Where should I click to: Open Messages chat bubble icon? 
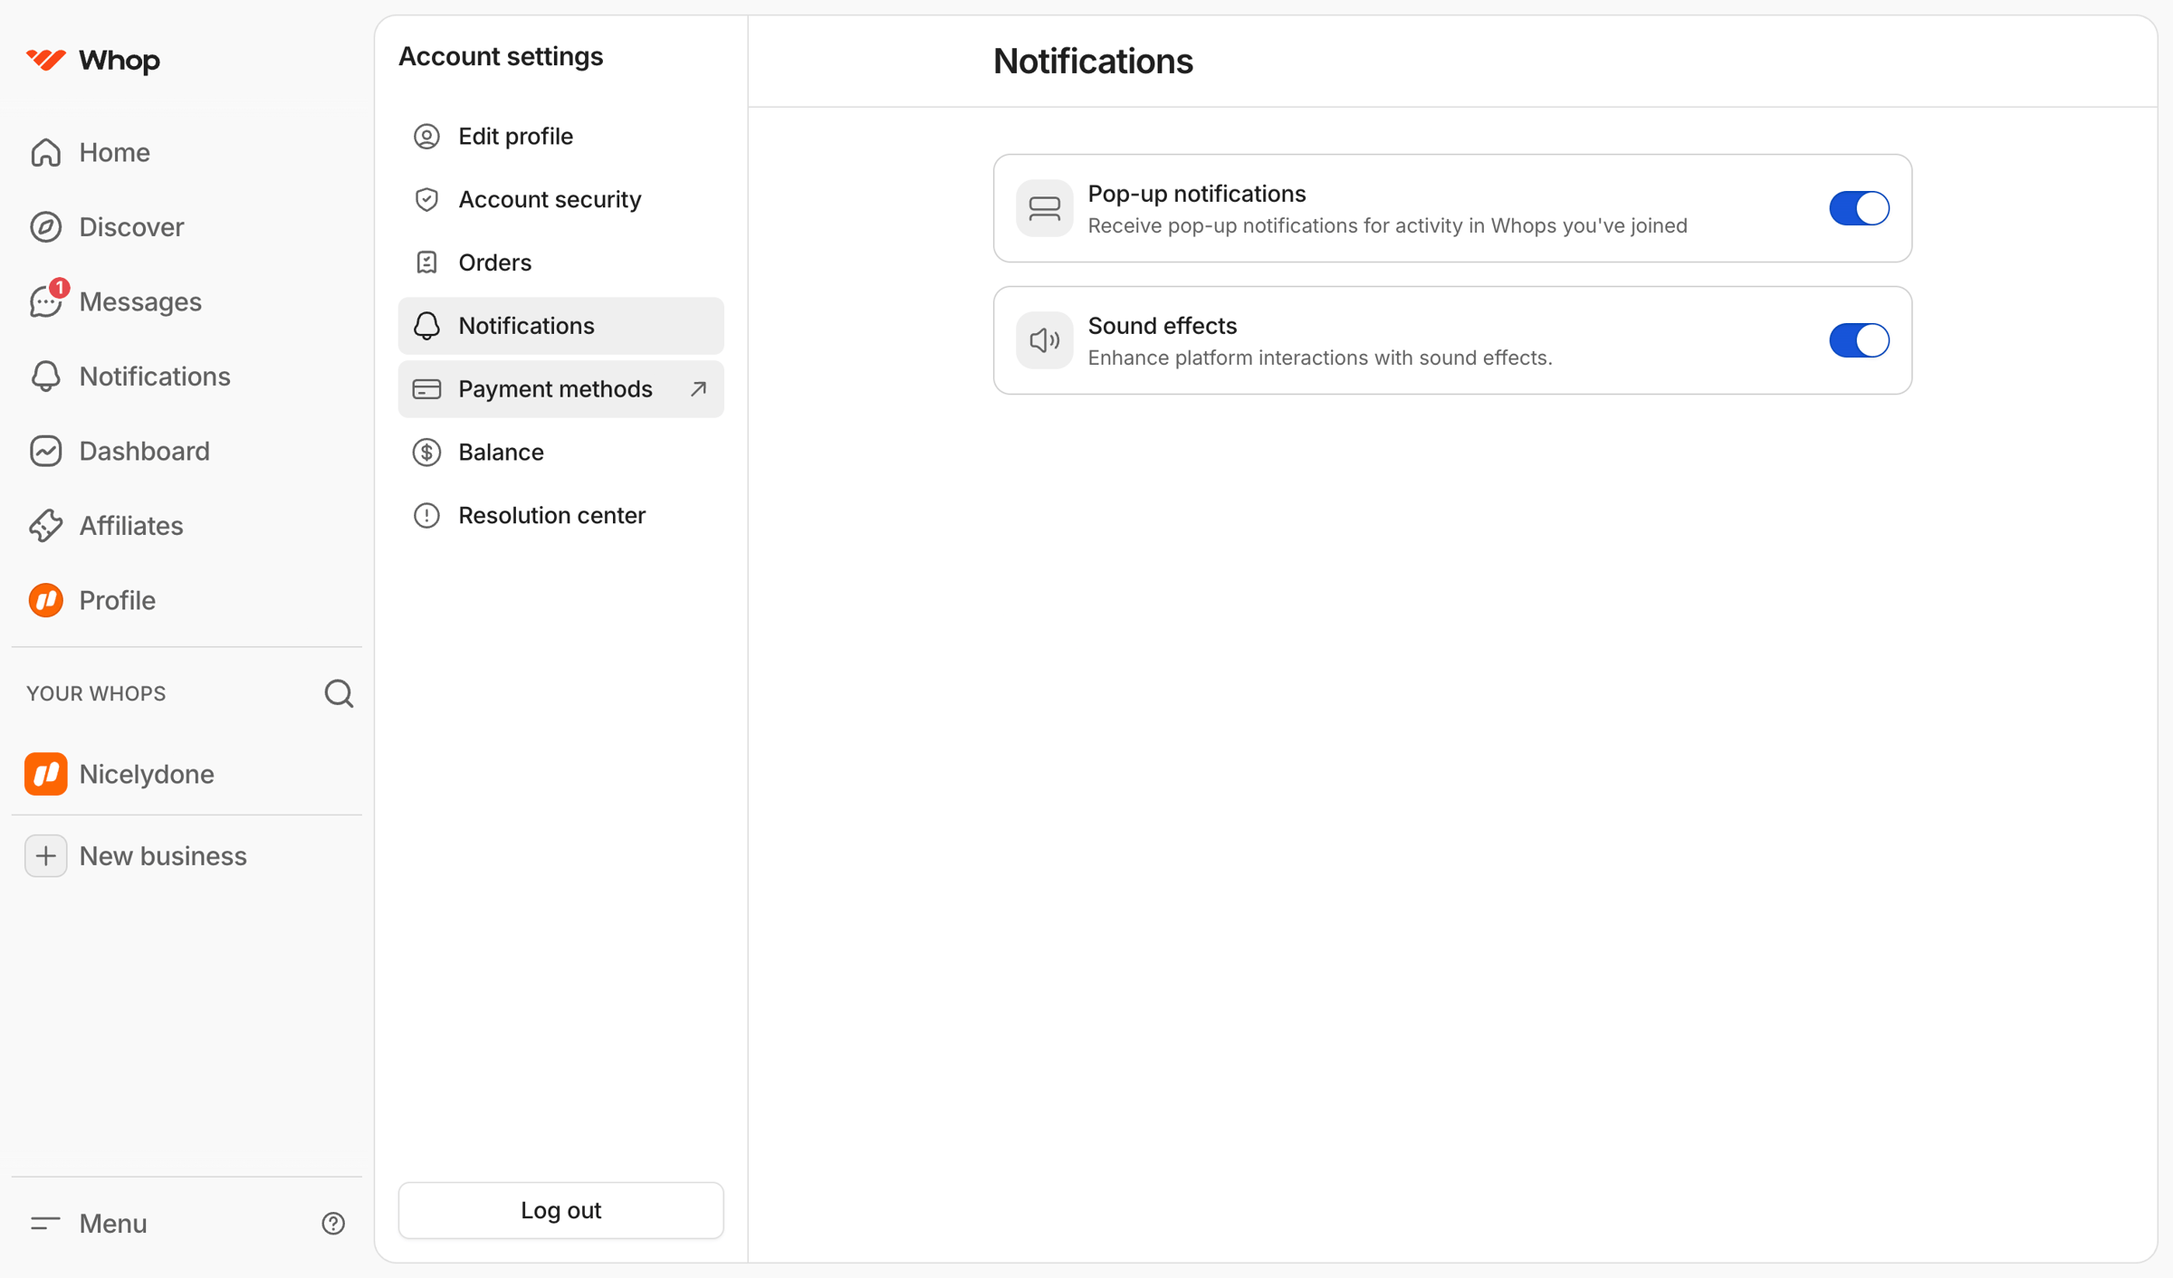pyautogui.click(x=45, y=302)
